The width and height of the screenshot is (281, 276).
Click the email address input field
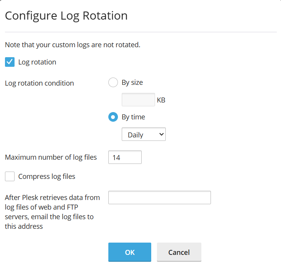pos(160,197)
